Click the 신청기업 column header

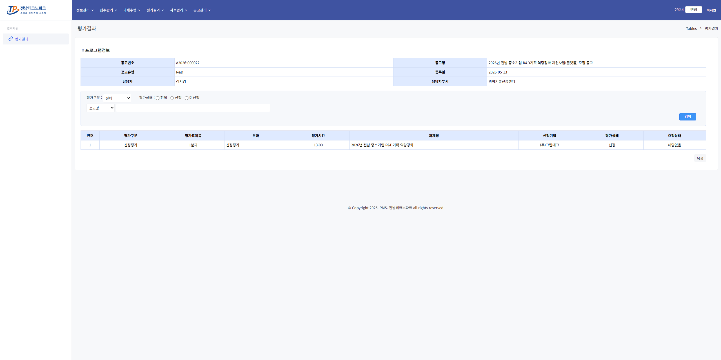[x=549, y=136]
